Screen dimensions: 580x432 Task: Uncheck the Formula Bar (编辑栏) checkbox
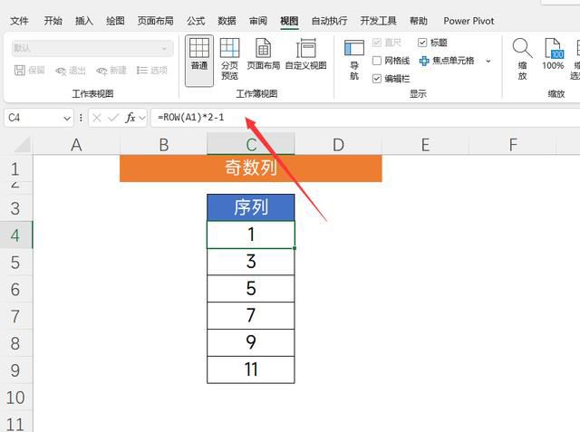pyautogui.click(x=377, y=79)
